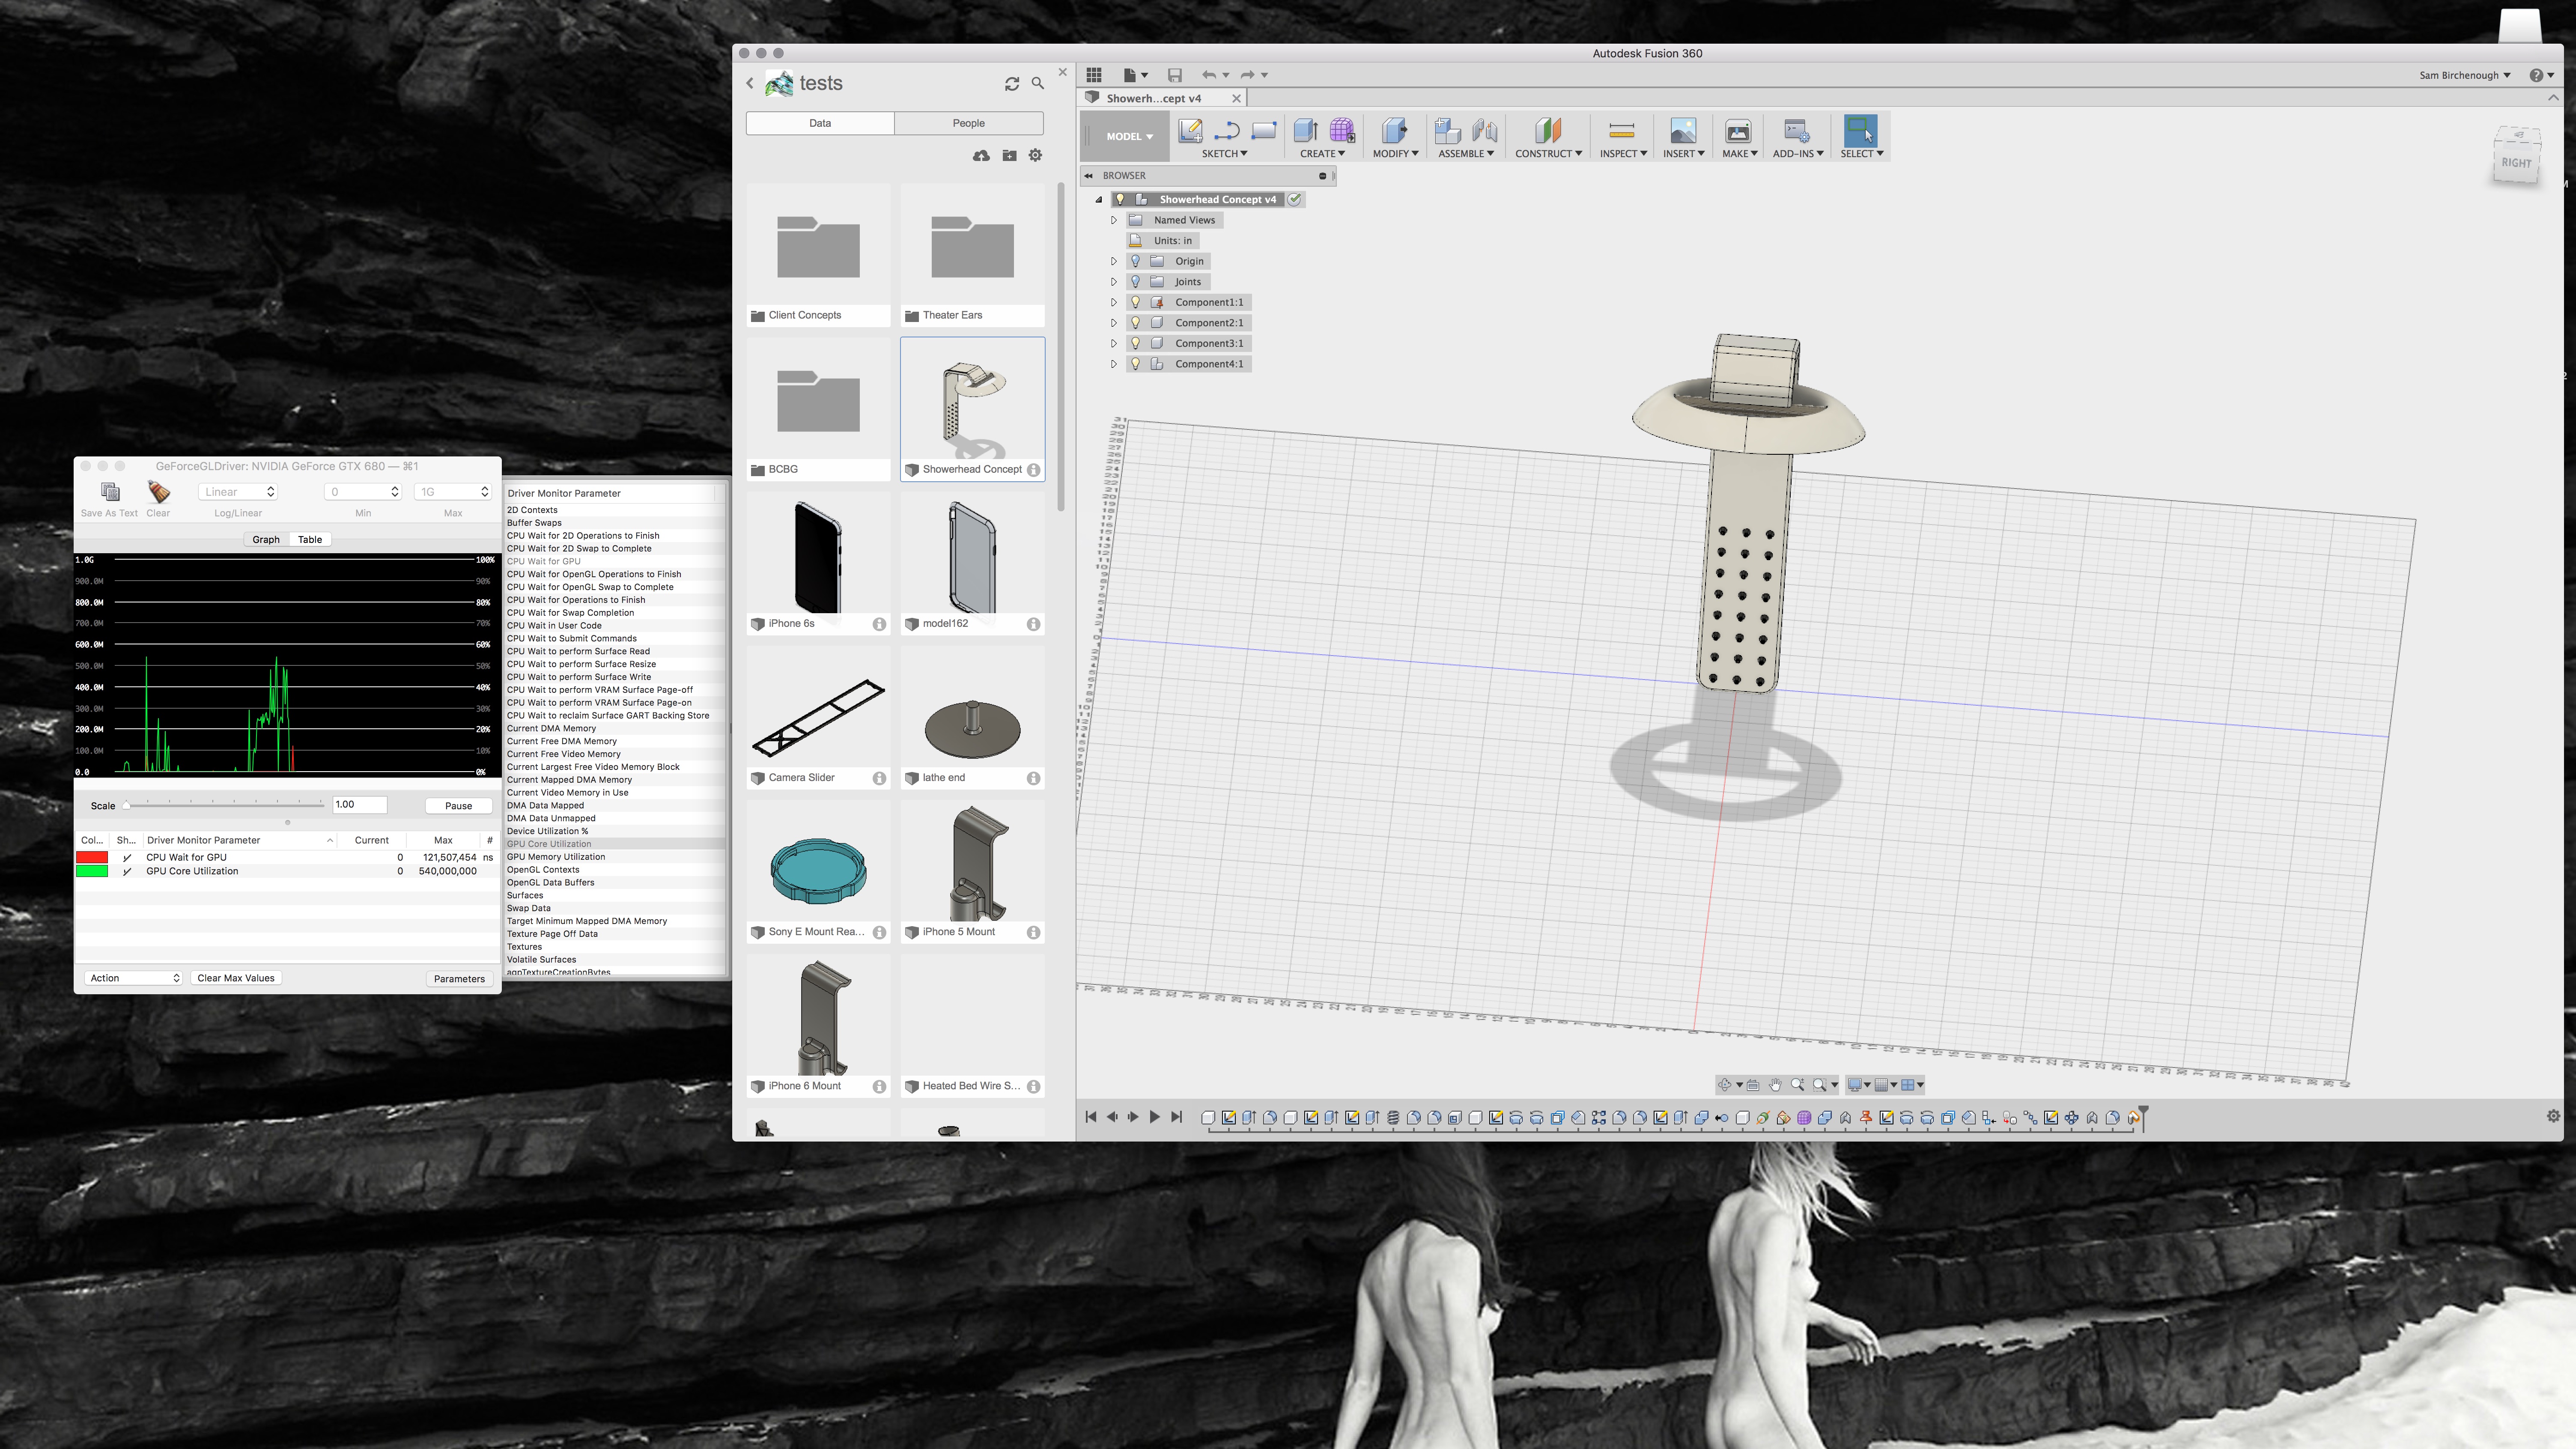Click the cloud upload icon in data panel
Image resolution: width=2576 pixels, height=1449 pixels.
[981, 155]
